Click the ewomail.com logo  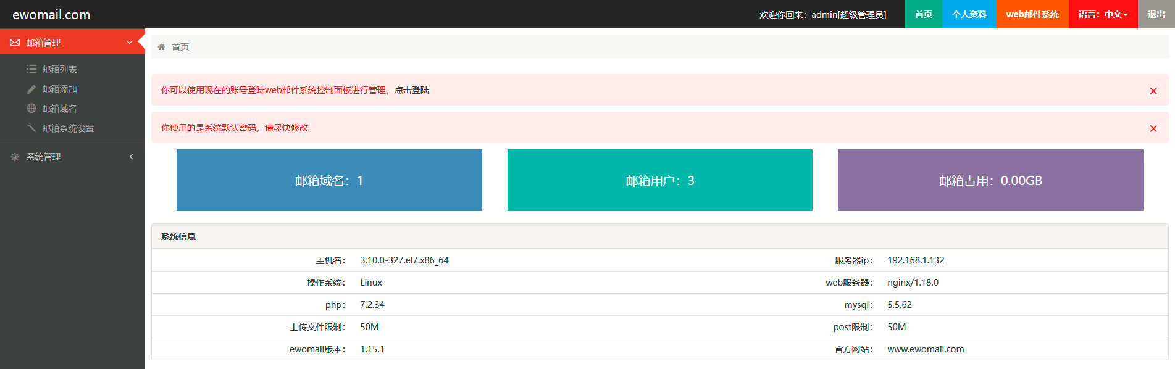coord(51,14)
